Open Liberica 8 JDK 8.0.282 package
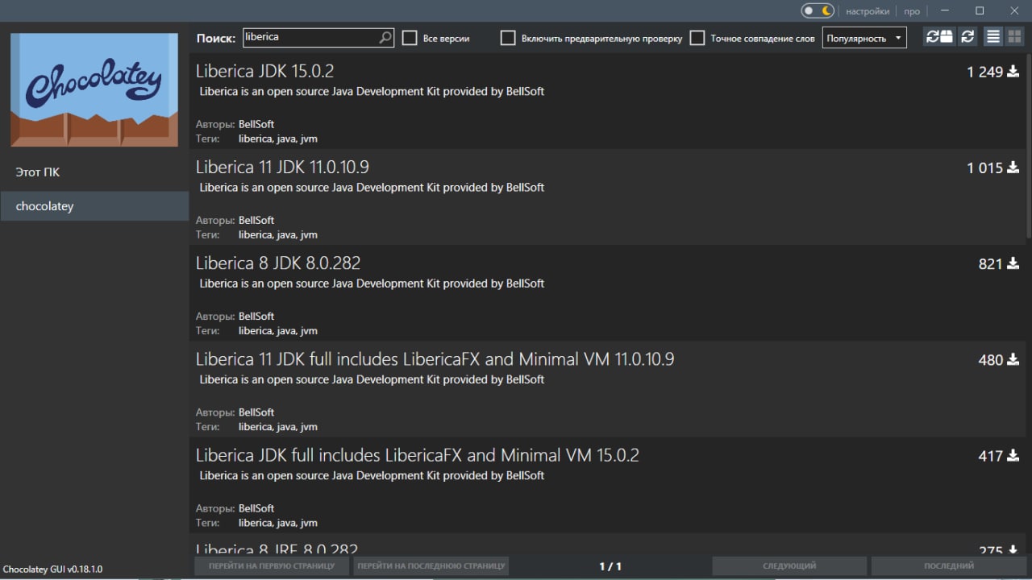This screenshot has width=1032, height=580. click(x=608, y=292)
